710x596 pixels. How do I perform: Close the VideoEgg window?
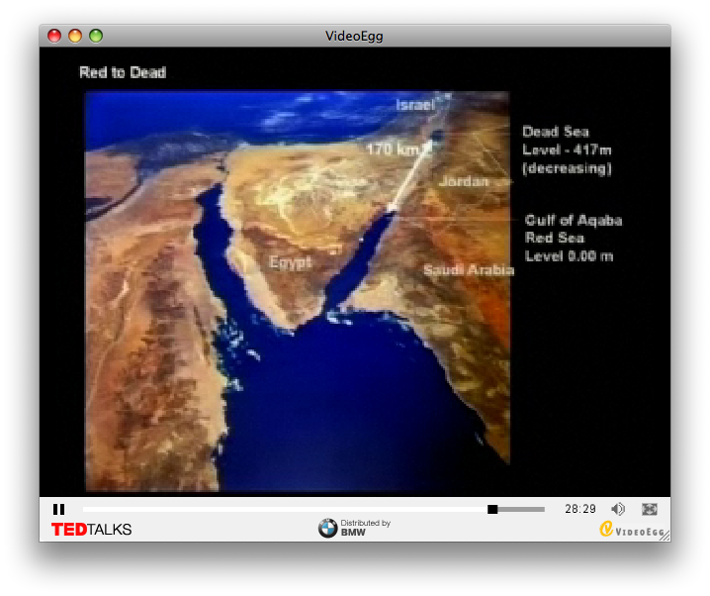coord(54,36)
